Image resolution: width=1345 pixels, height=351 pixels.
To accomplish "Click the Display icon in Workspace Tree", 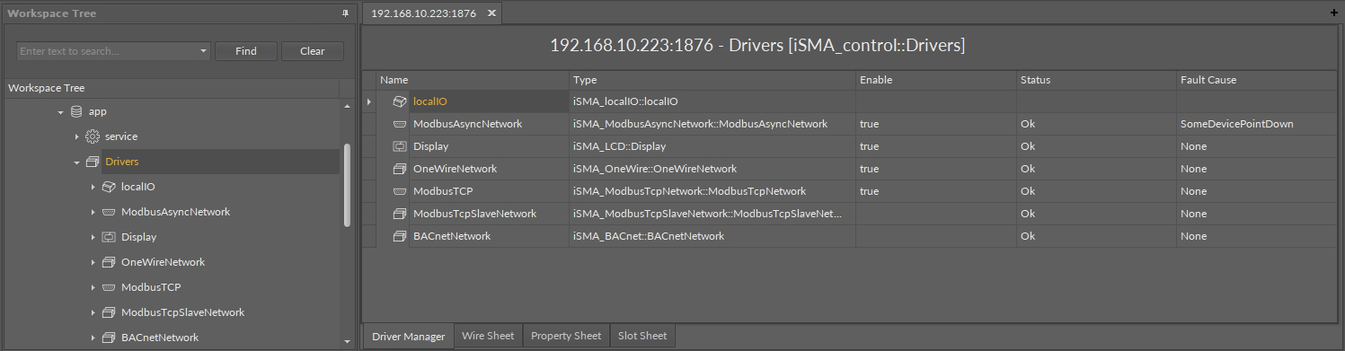I will [108, 237].
